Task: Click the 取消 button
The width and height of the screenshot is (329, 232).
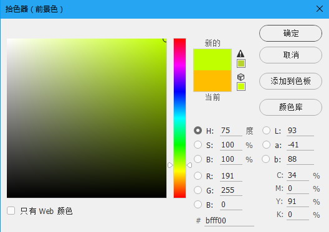Action: click(x=290, y=55)
